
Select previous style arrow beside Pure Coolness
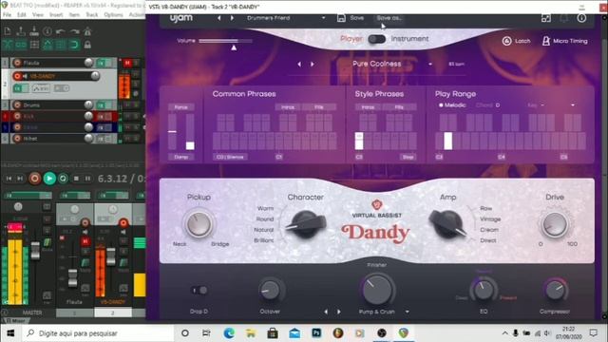click(299, 64)
